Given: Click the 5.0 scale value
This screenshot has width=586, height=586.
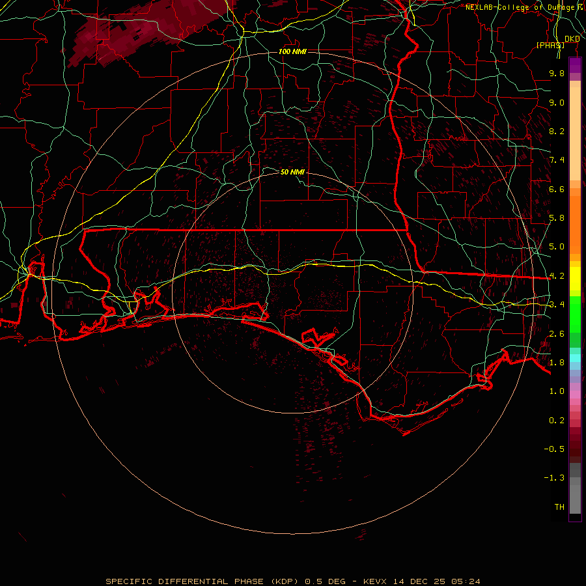Looking at the screenshot, I should (x=557, y=247).
